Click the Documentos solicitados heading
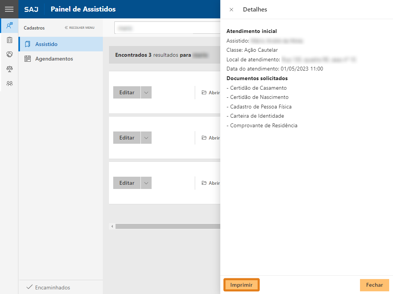 (257, 78)
